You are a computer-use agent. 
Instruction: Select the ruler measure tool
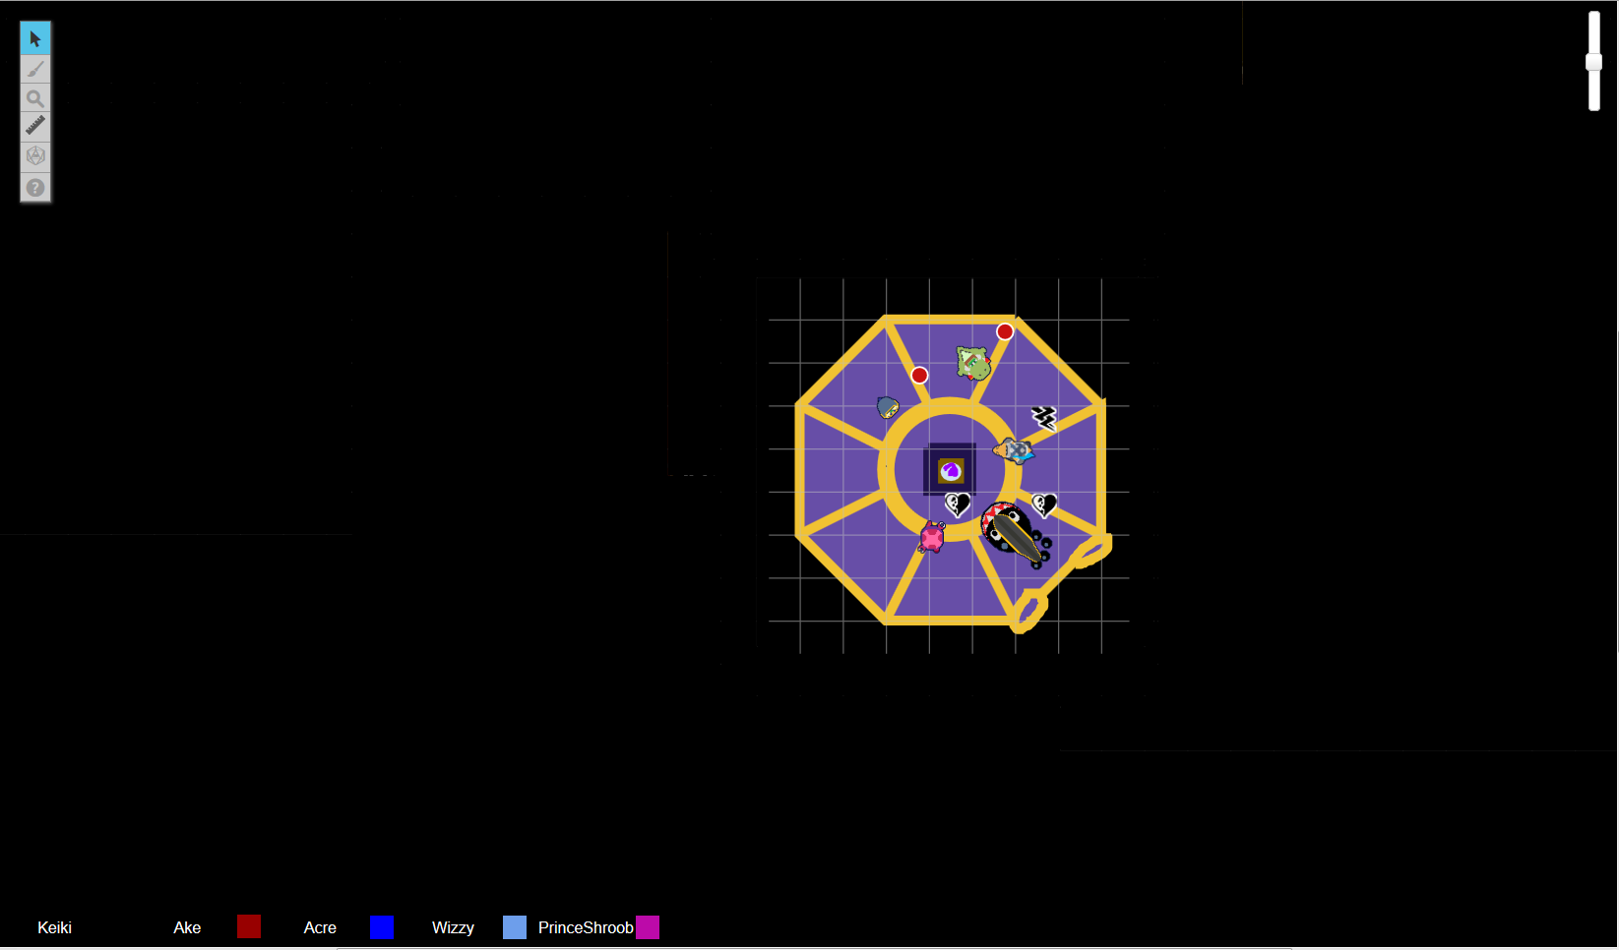(35, 127)
